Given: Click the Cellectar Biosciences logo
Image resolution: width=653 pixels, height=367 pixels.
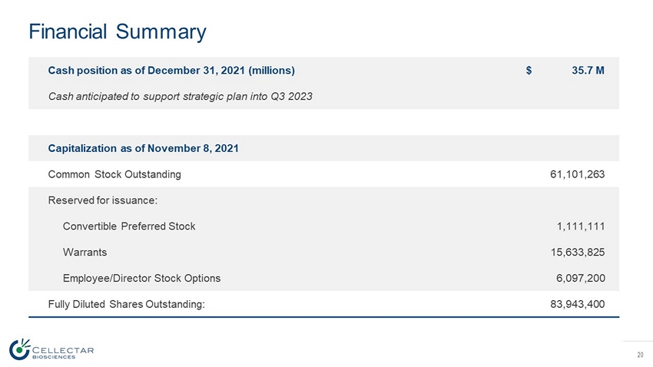Looking at the screenshot, I should [51, 349].
